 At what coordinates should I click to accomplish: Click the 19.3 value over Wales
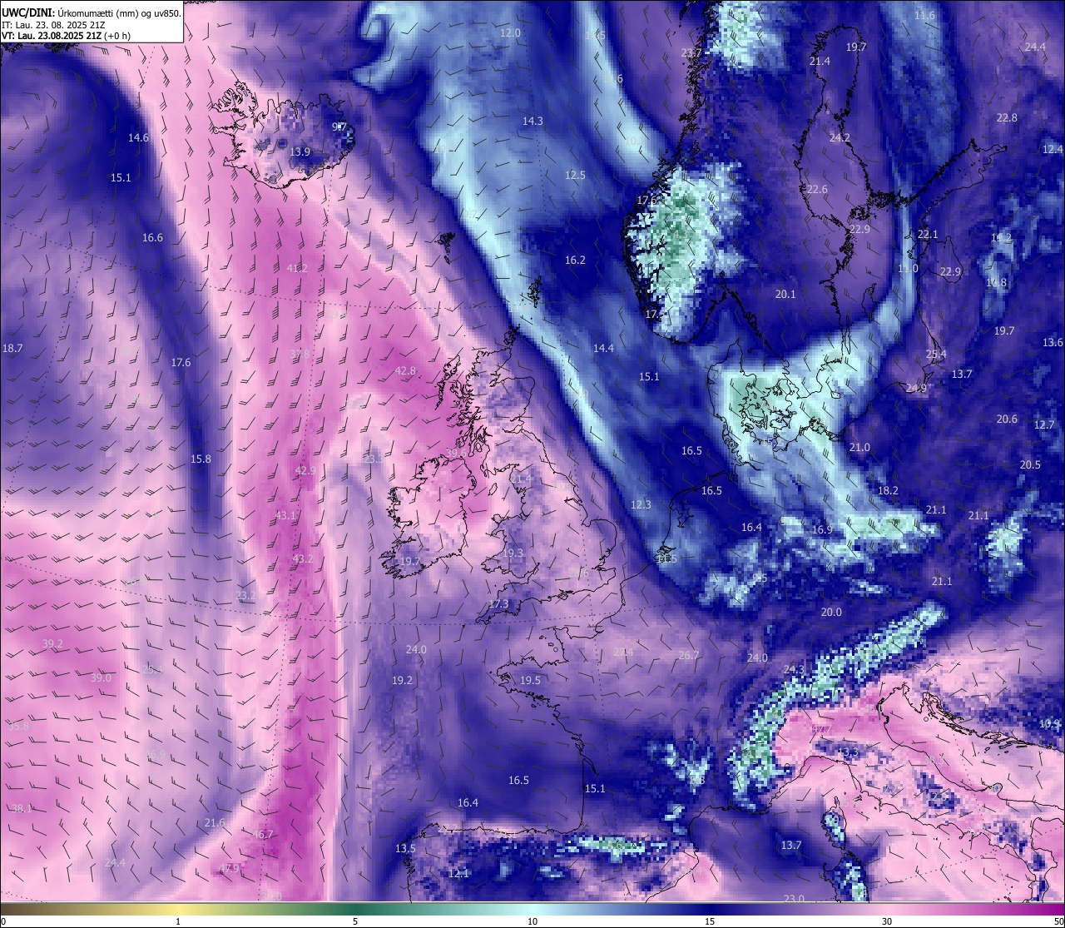(x=513, y=553)
